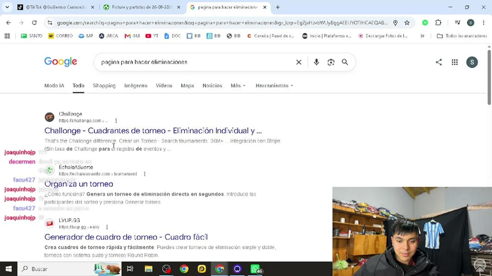The image size is (492, 276).
Task: Open the tab search dropdown arrow
Action: pyautogui.click(x=7, y=7)
